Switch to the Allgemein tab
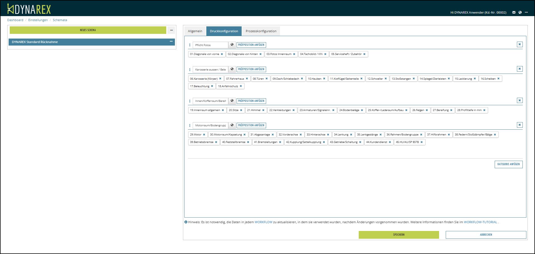This screenshot has height=254, width=535. point(195,31)
